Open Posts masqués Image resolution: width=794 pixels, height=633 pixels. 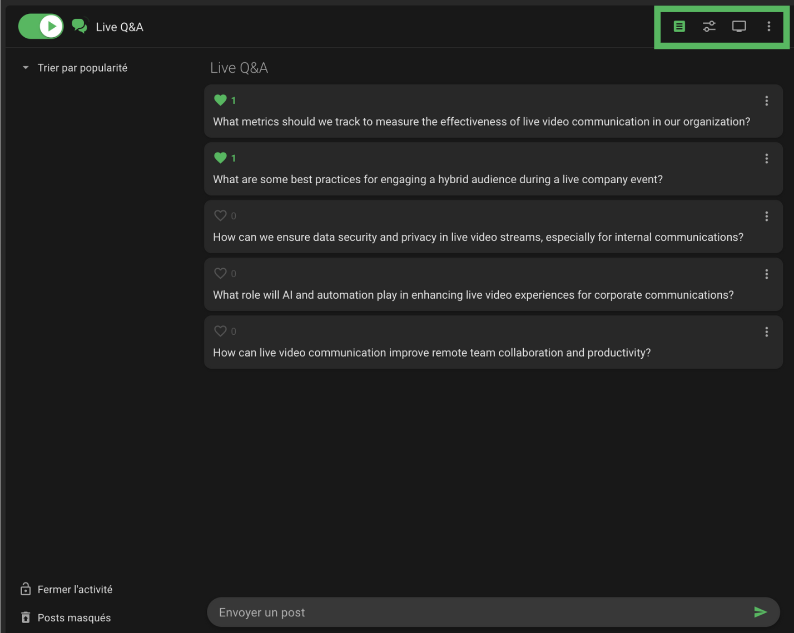tap(74, 617)
